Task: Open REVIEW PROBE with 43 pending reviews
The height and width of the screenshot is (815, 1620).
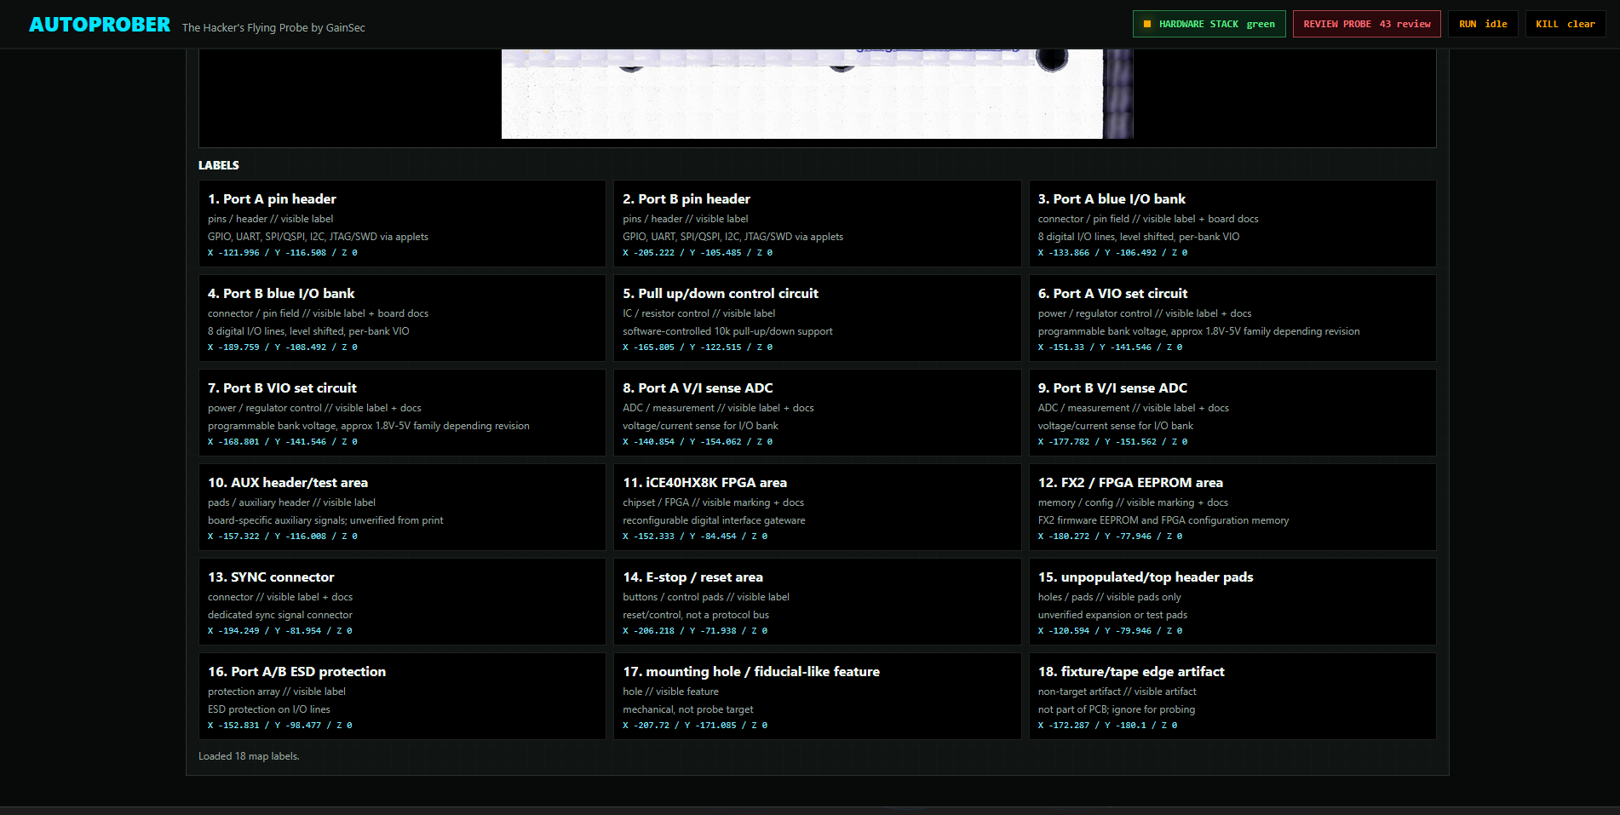Action: coord(1366,24)
